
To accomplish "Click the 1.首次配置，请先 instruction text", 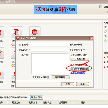I will pos(79,55).
